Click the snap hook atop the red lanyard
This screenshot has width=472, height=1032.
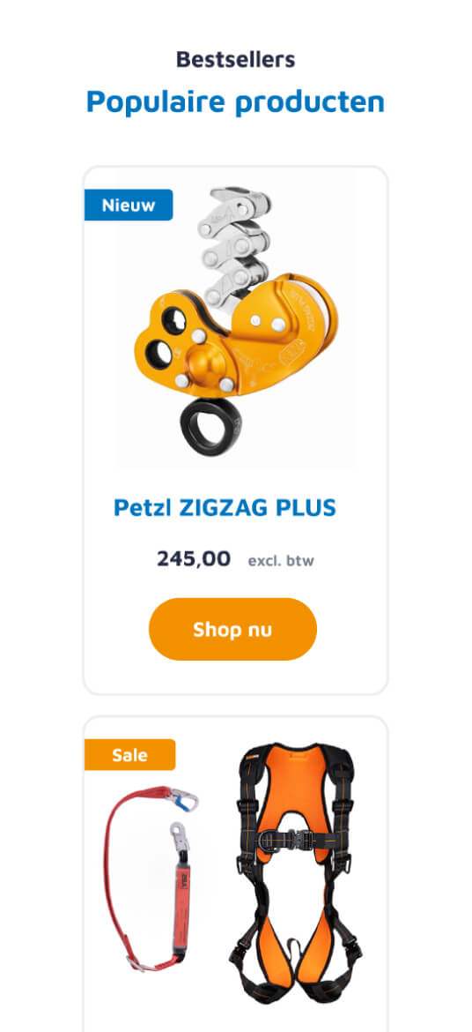(182, 800)
